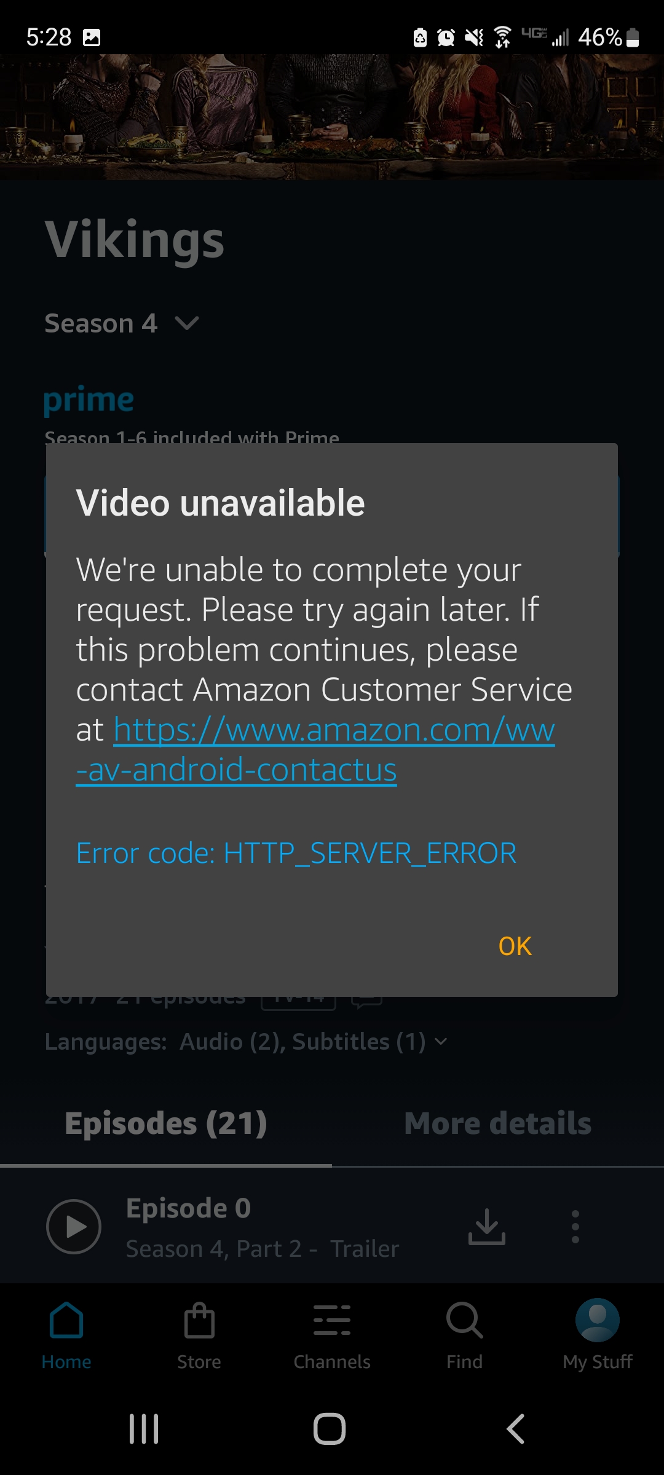Open the More details tab
The width and height of the screenshot is (664, 1475).
pyautogui.click(x=498, y=1123)
